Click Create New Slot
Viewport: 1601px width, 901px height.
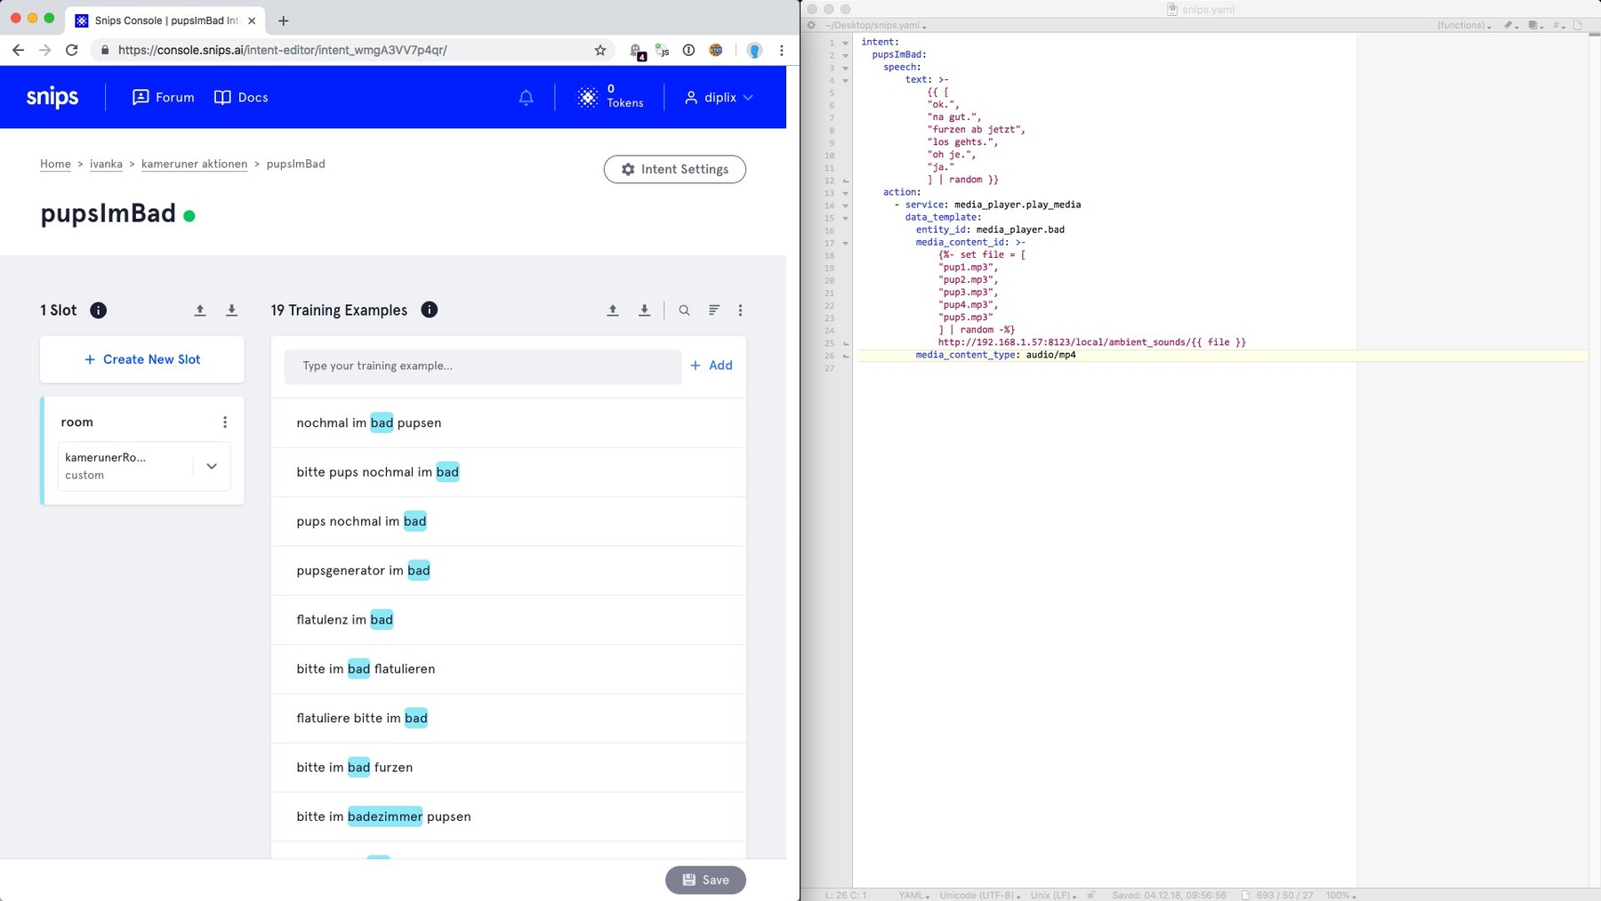pyautogui.click(x=142, y=359)
